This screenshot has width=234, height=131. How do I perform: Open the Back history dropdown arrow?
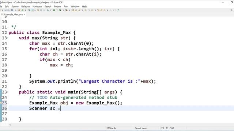tap(107, 10)
